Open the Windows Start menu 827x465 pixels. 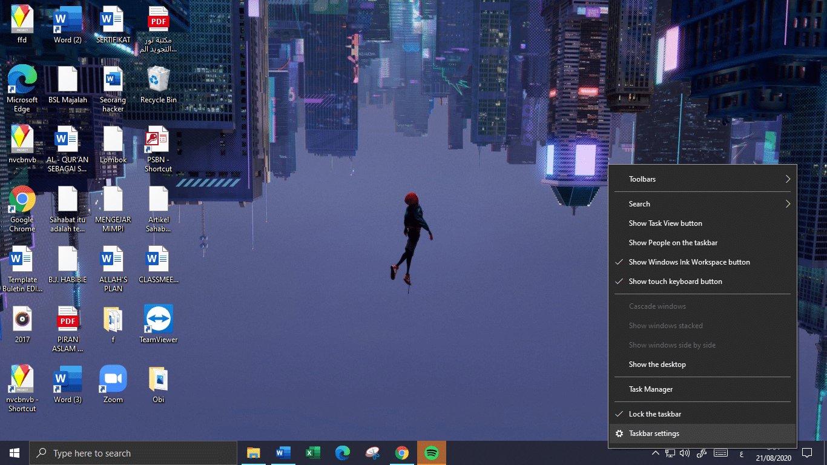tap(15, 453)
